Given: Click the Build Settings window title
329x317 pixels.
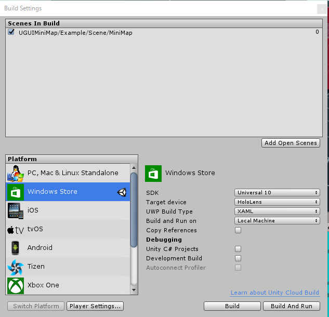Looking at the screenshot, I should tap(23, 8).
